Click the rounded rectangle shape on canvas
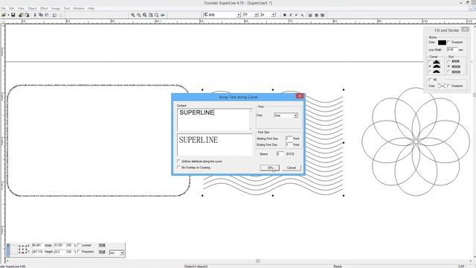 pyautogui.click(x=99, y=141)
